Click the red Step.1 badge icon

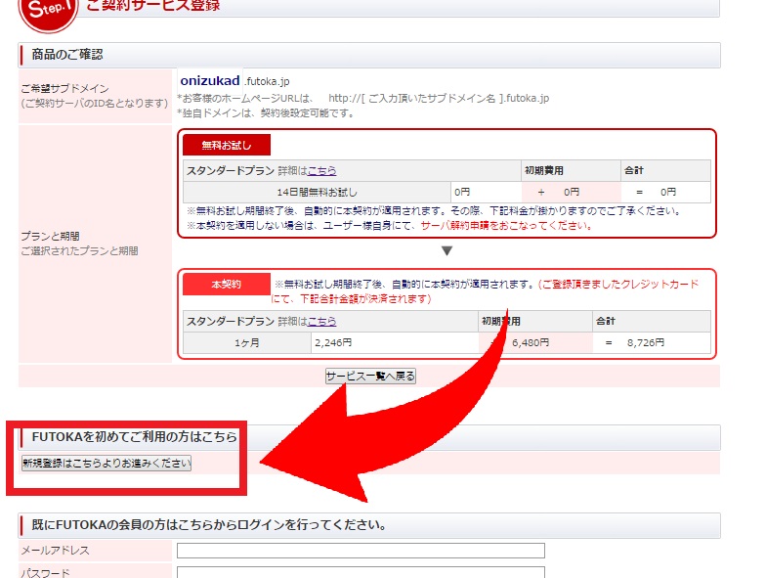pyautogui.click(x=48, y=8)
